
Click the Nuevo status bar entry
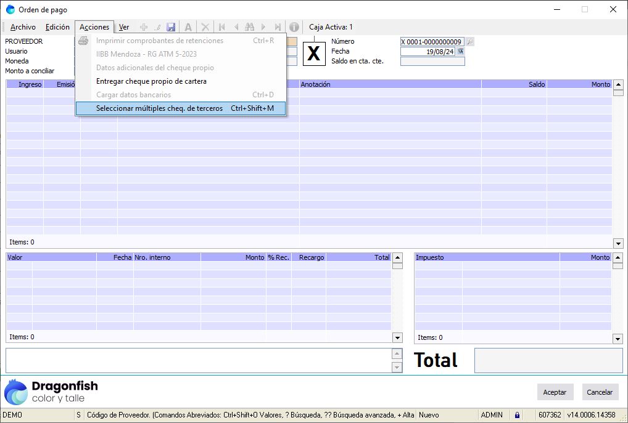click(429, 415)
